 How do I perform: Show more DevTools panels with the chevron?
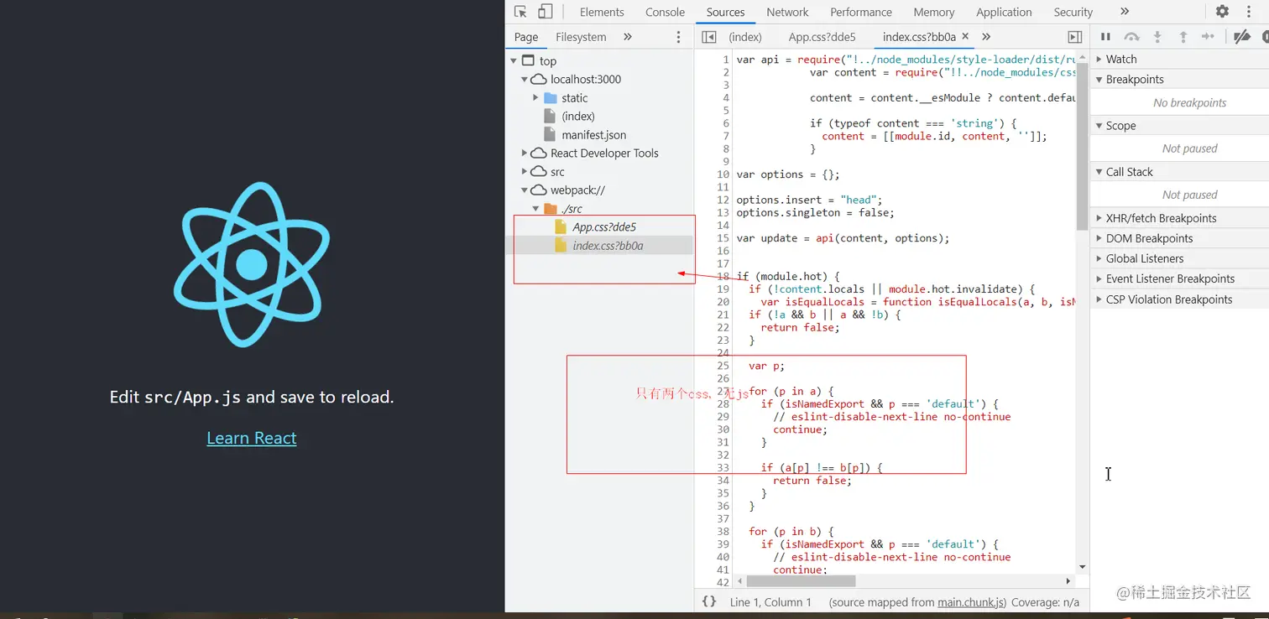(1125, 12)
